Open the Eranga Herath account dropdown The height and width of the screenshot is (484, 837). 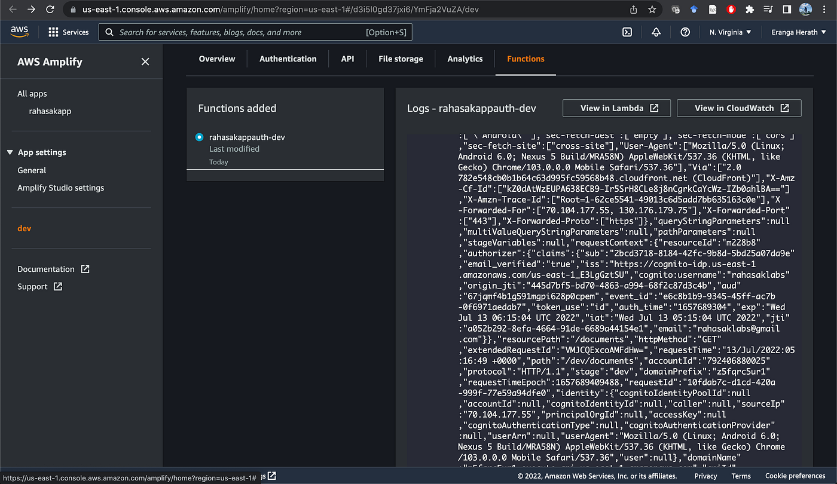click(798, 32)
